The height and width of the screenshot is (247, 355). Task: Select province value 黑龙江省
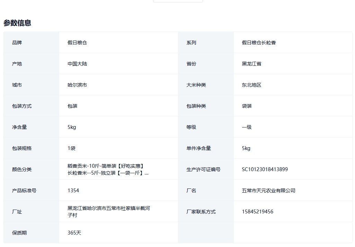click(x=251, y=64)
